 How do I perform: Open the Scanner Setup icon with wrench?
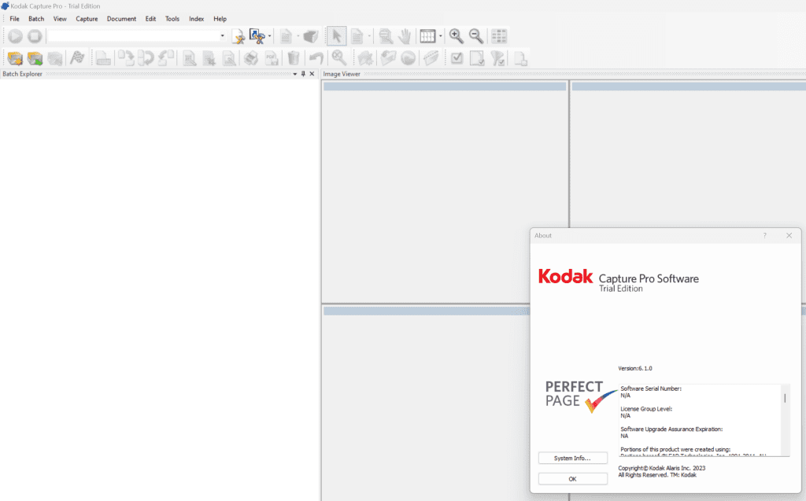tap(257, 36)
